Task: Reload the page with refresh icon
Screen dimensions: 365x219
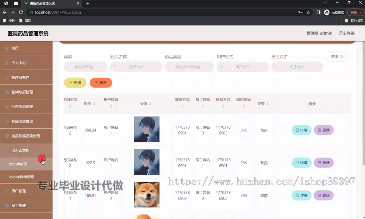Action: click(x=21, y=12)
